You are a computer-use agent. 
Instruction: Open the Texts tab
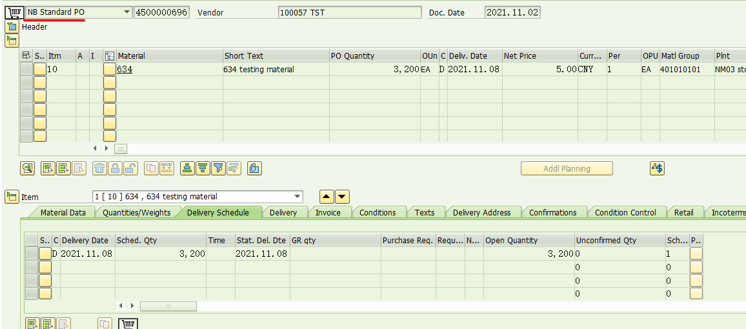(x=425, y=212)
